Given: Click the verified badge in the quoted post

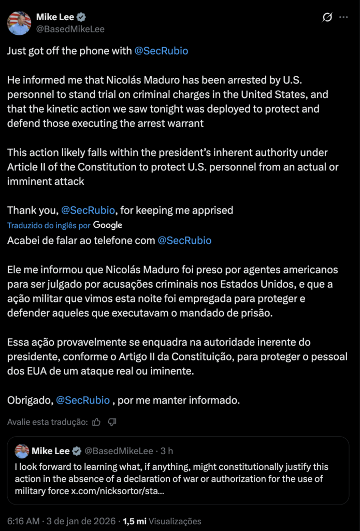Looking at the screenshot, I should (x=76, y=451).
